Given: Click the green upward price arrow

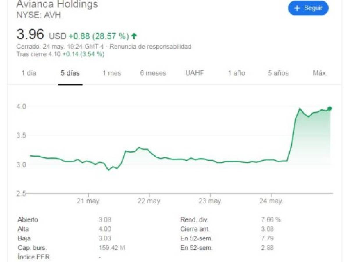Looking at the screenshot, I should pos(134,36).
